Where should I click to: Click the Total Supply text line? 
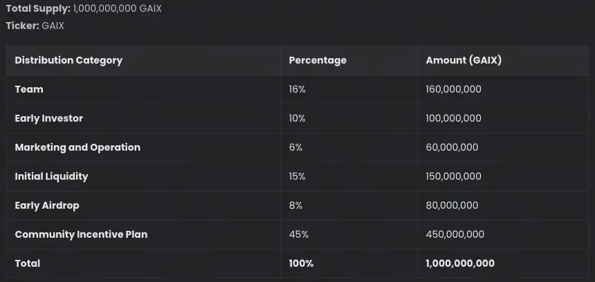click(x=84, y=10)
